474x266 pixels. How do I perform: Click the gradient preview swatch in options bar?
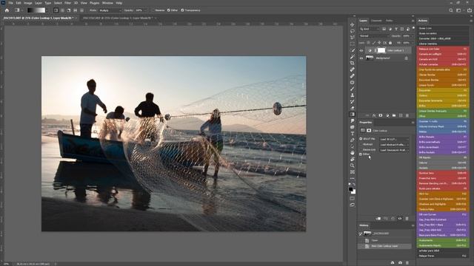point(36,10)
